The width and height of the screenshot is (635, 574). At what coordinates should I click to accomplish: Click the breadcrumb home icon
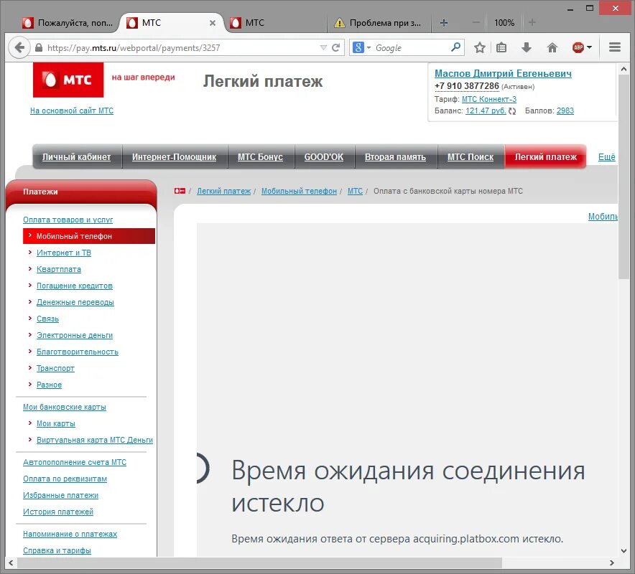tap(180, 191)
